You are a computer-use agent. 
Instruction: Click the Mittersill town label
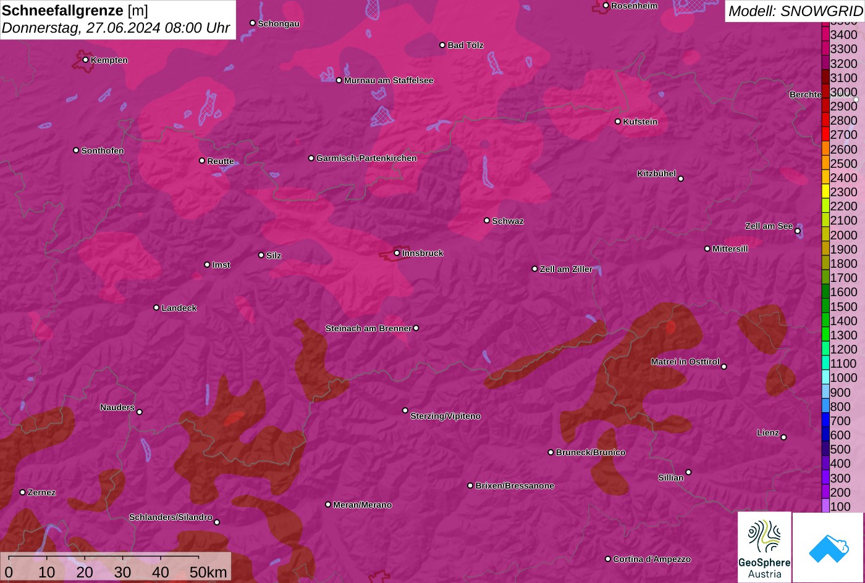pos(730,249)
